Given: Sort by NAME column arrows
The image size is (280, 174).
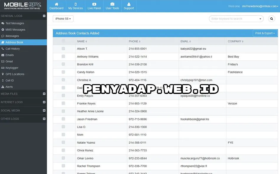Looking at the screenshot, I should (86, 42).
